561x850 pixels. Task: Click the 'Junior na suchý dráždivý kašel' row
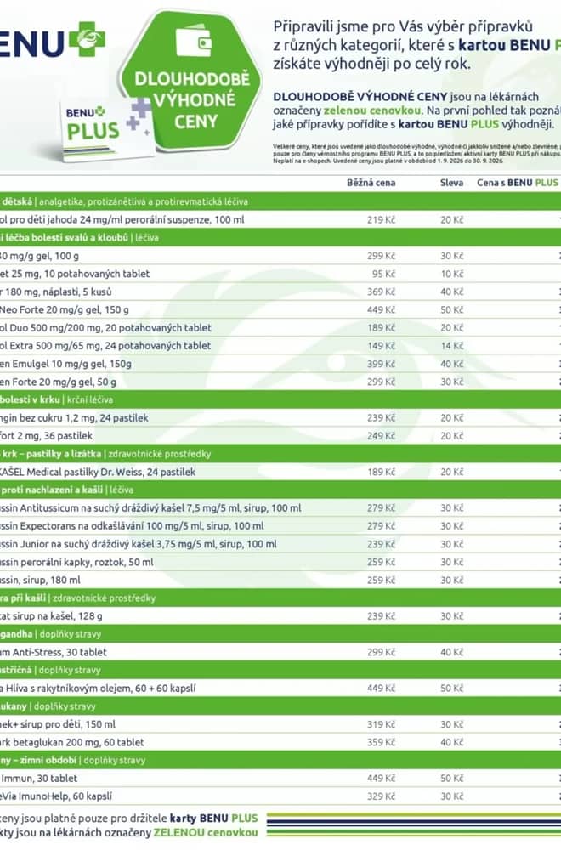(x=280, y=544)
